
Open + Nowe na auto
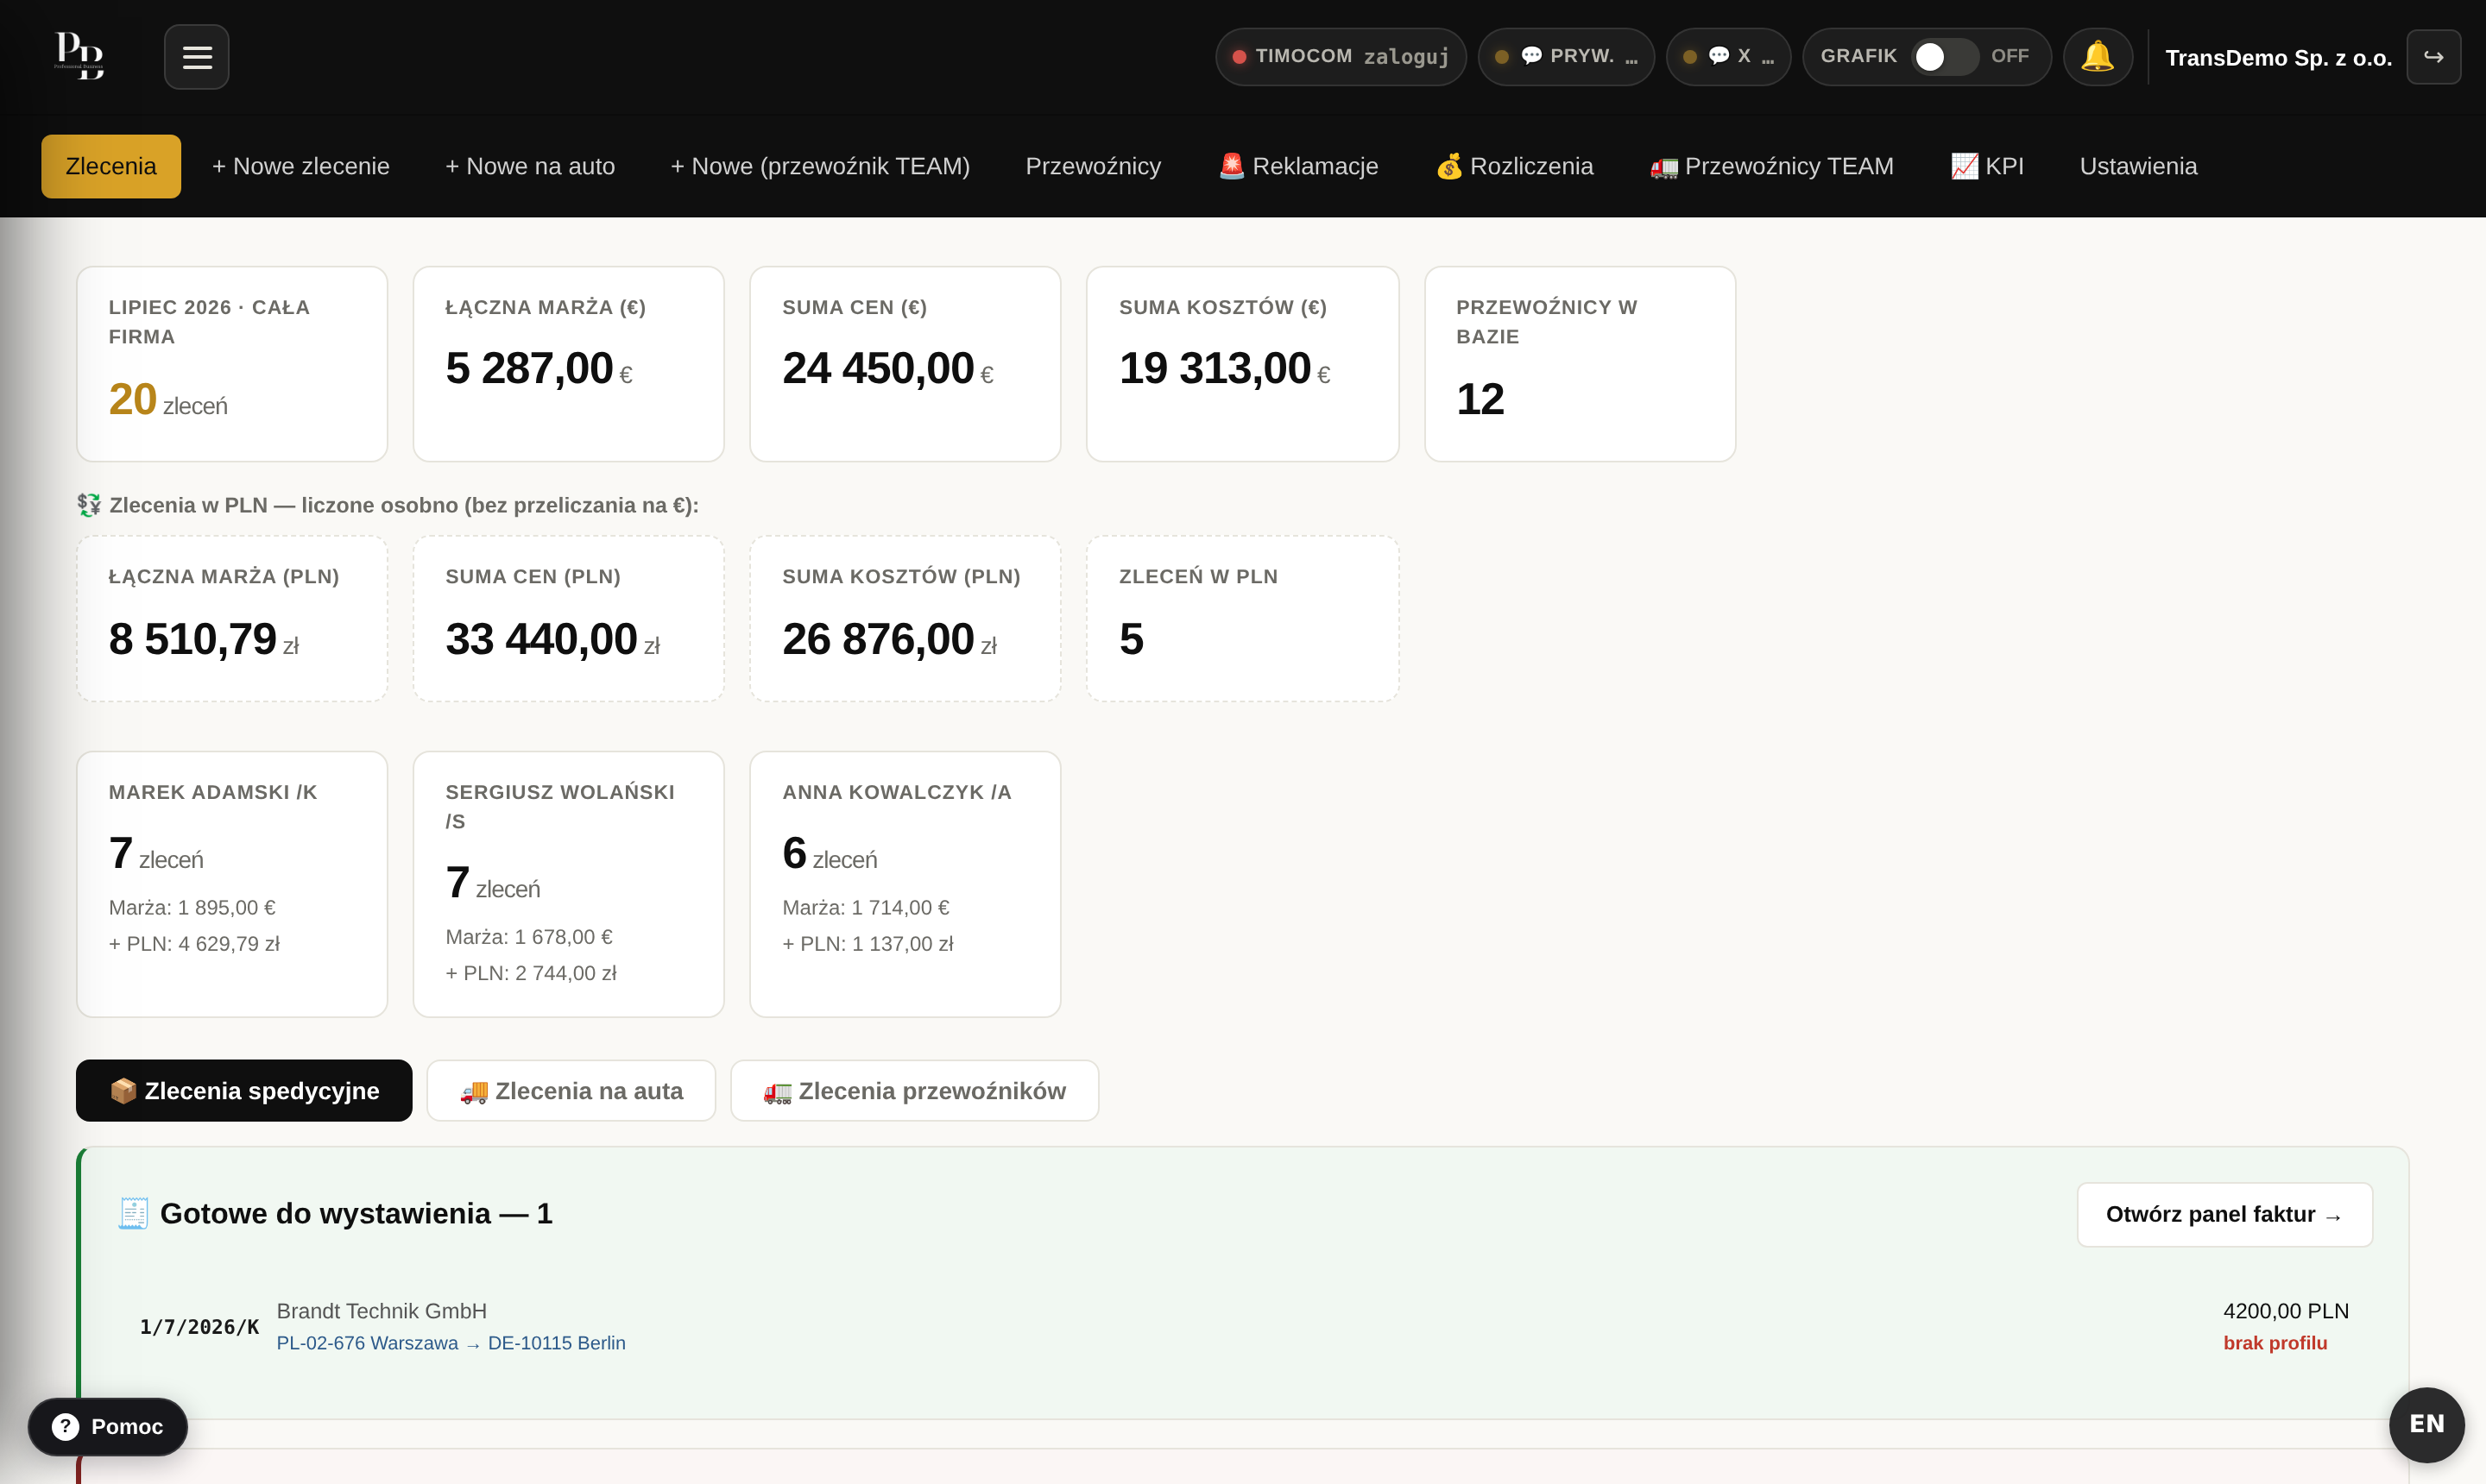pos(529,166)
